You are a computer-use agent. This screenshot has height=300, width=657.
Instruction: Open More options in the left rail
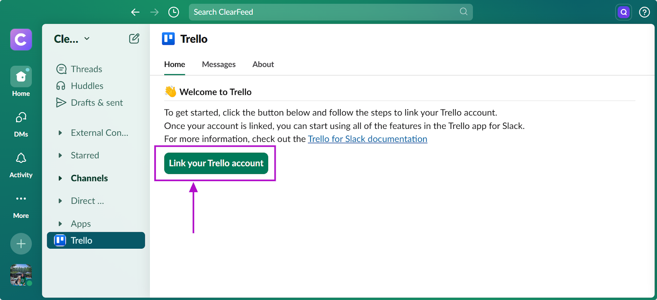click(x=21, y=206)
